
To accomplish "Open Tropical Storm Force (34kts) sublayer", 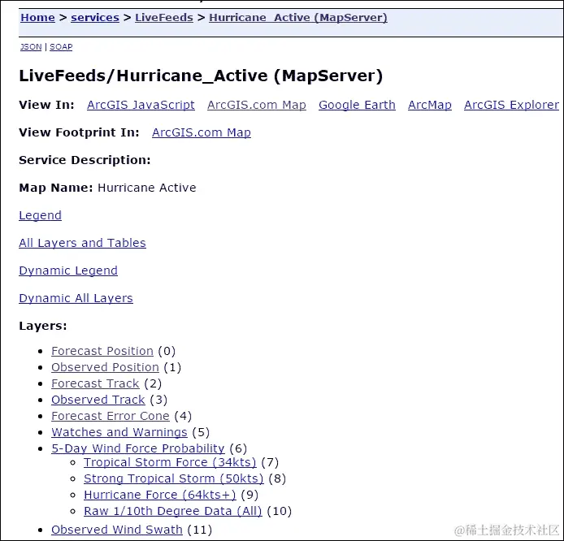I will coord(170,462).
